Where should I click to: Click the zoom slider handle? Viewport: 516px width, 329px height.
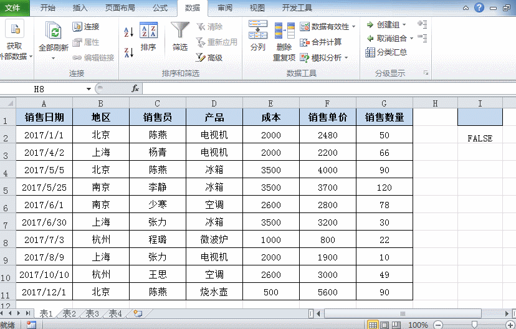[x=474, y=325]
